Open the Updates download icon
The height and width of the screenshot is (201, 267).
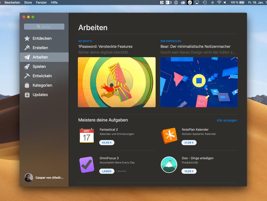click(27, 95)
